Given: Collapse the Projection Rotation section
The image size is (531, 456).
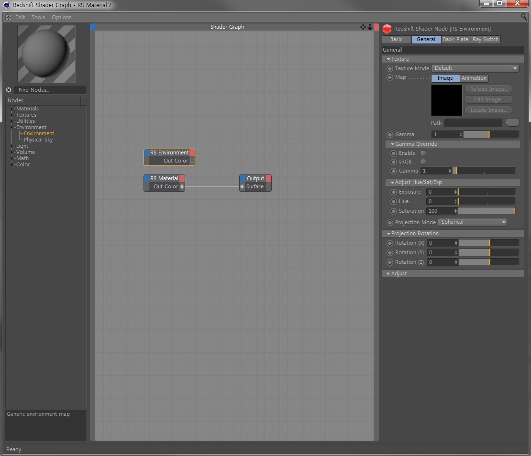Looking at the screenshot, I should pyautogui.click(x=388, y=234).
